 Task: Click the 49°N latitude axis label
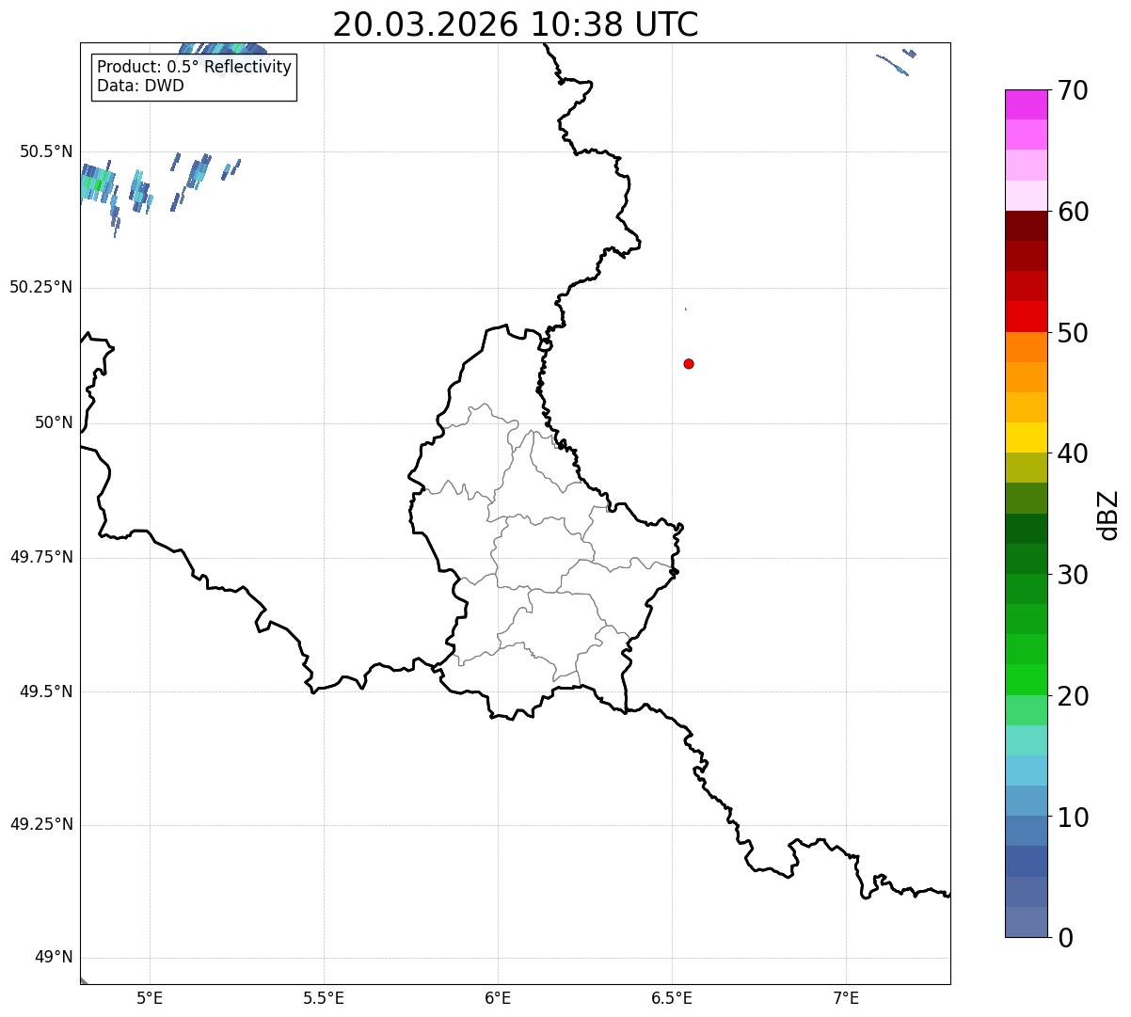point(53,958)
